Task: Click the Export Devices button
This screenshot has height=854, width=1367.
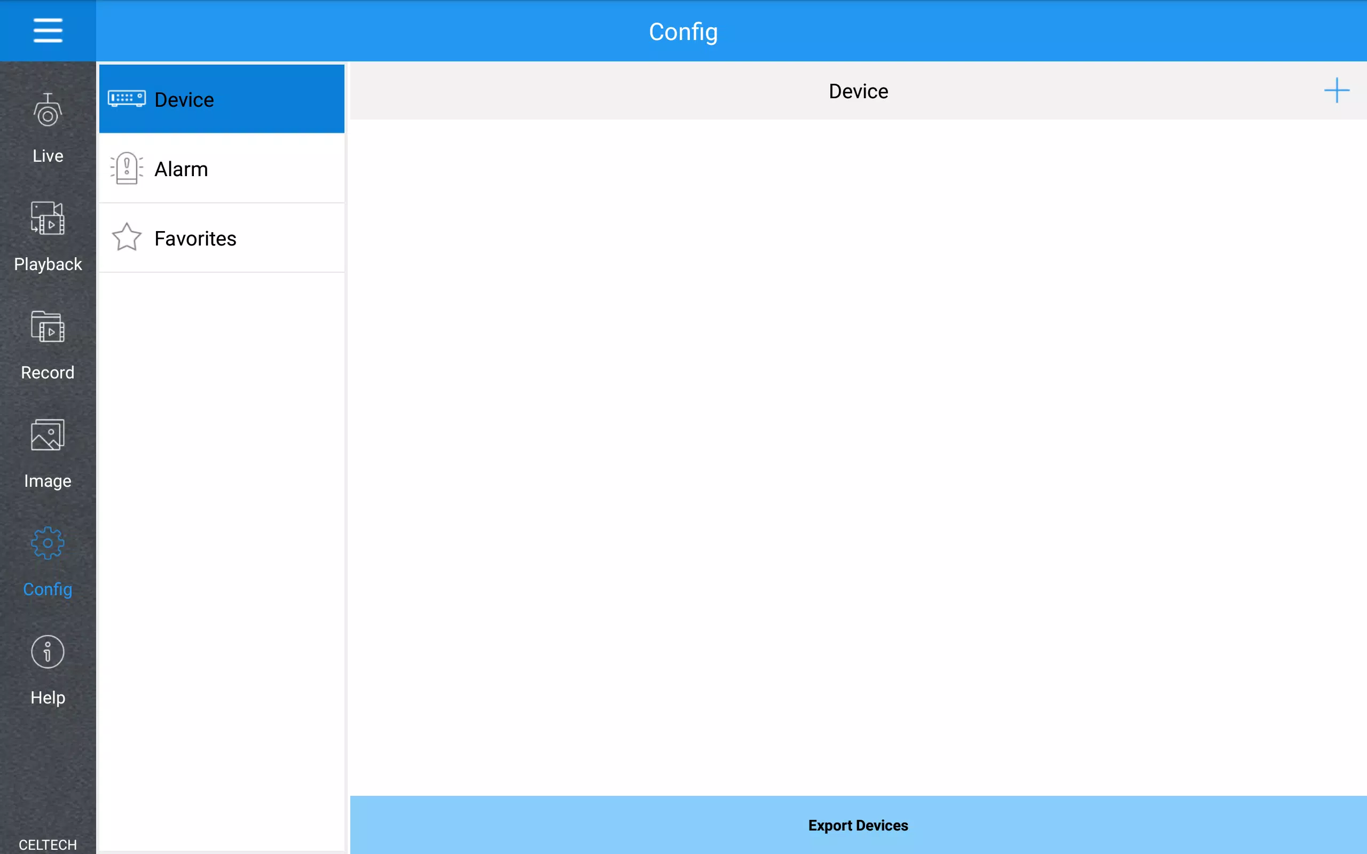Action: click(x=858, y=825)
